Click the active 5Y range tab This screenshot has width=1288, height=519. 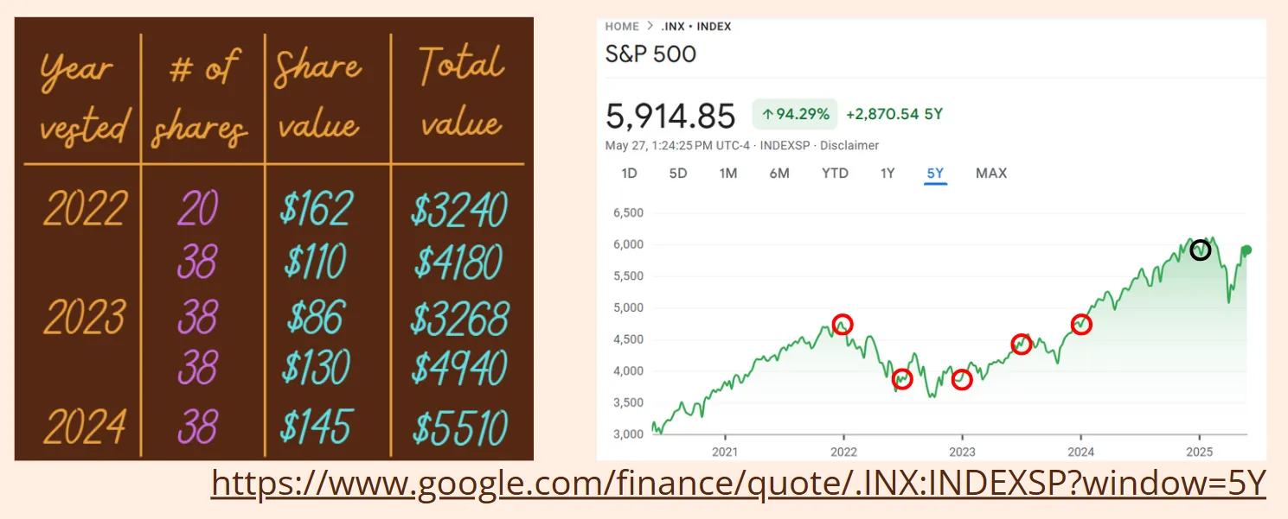point(935,173)
